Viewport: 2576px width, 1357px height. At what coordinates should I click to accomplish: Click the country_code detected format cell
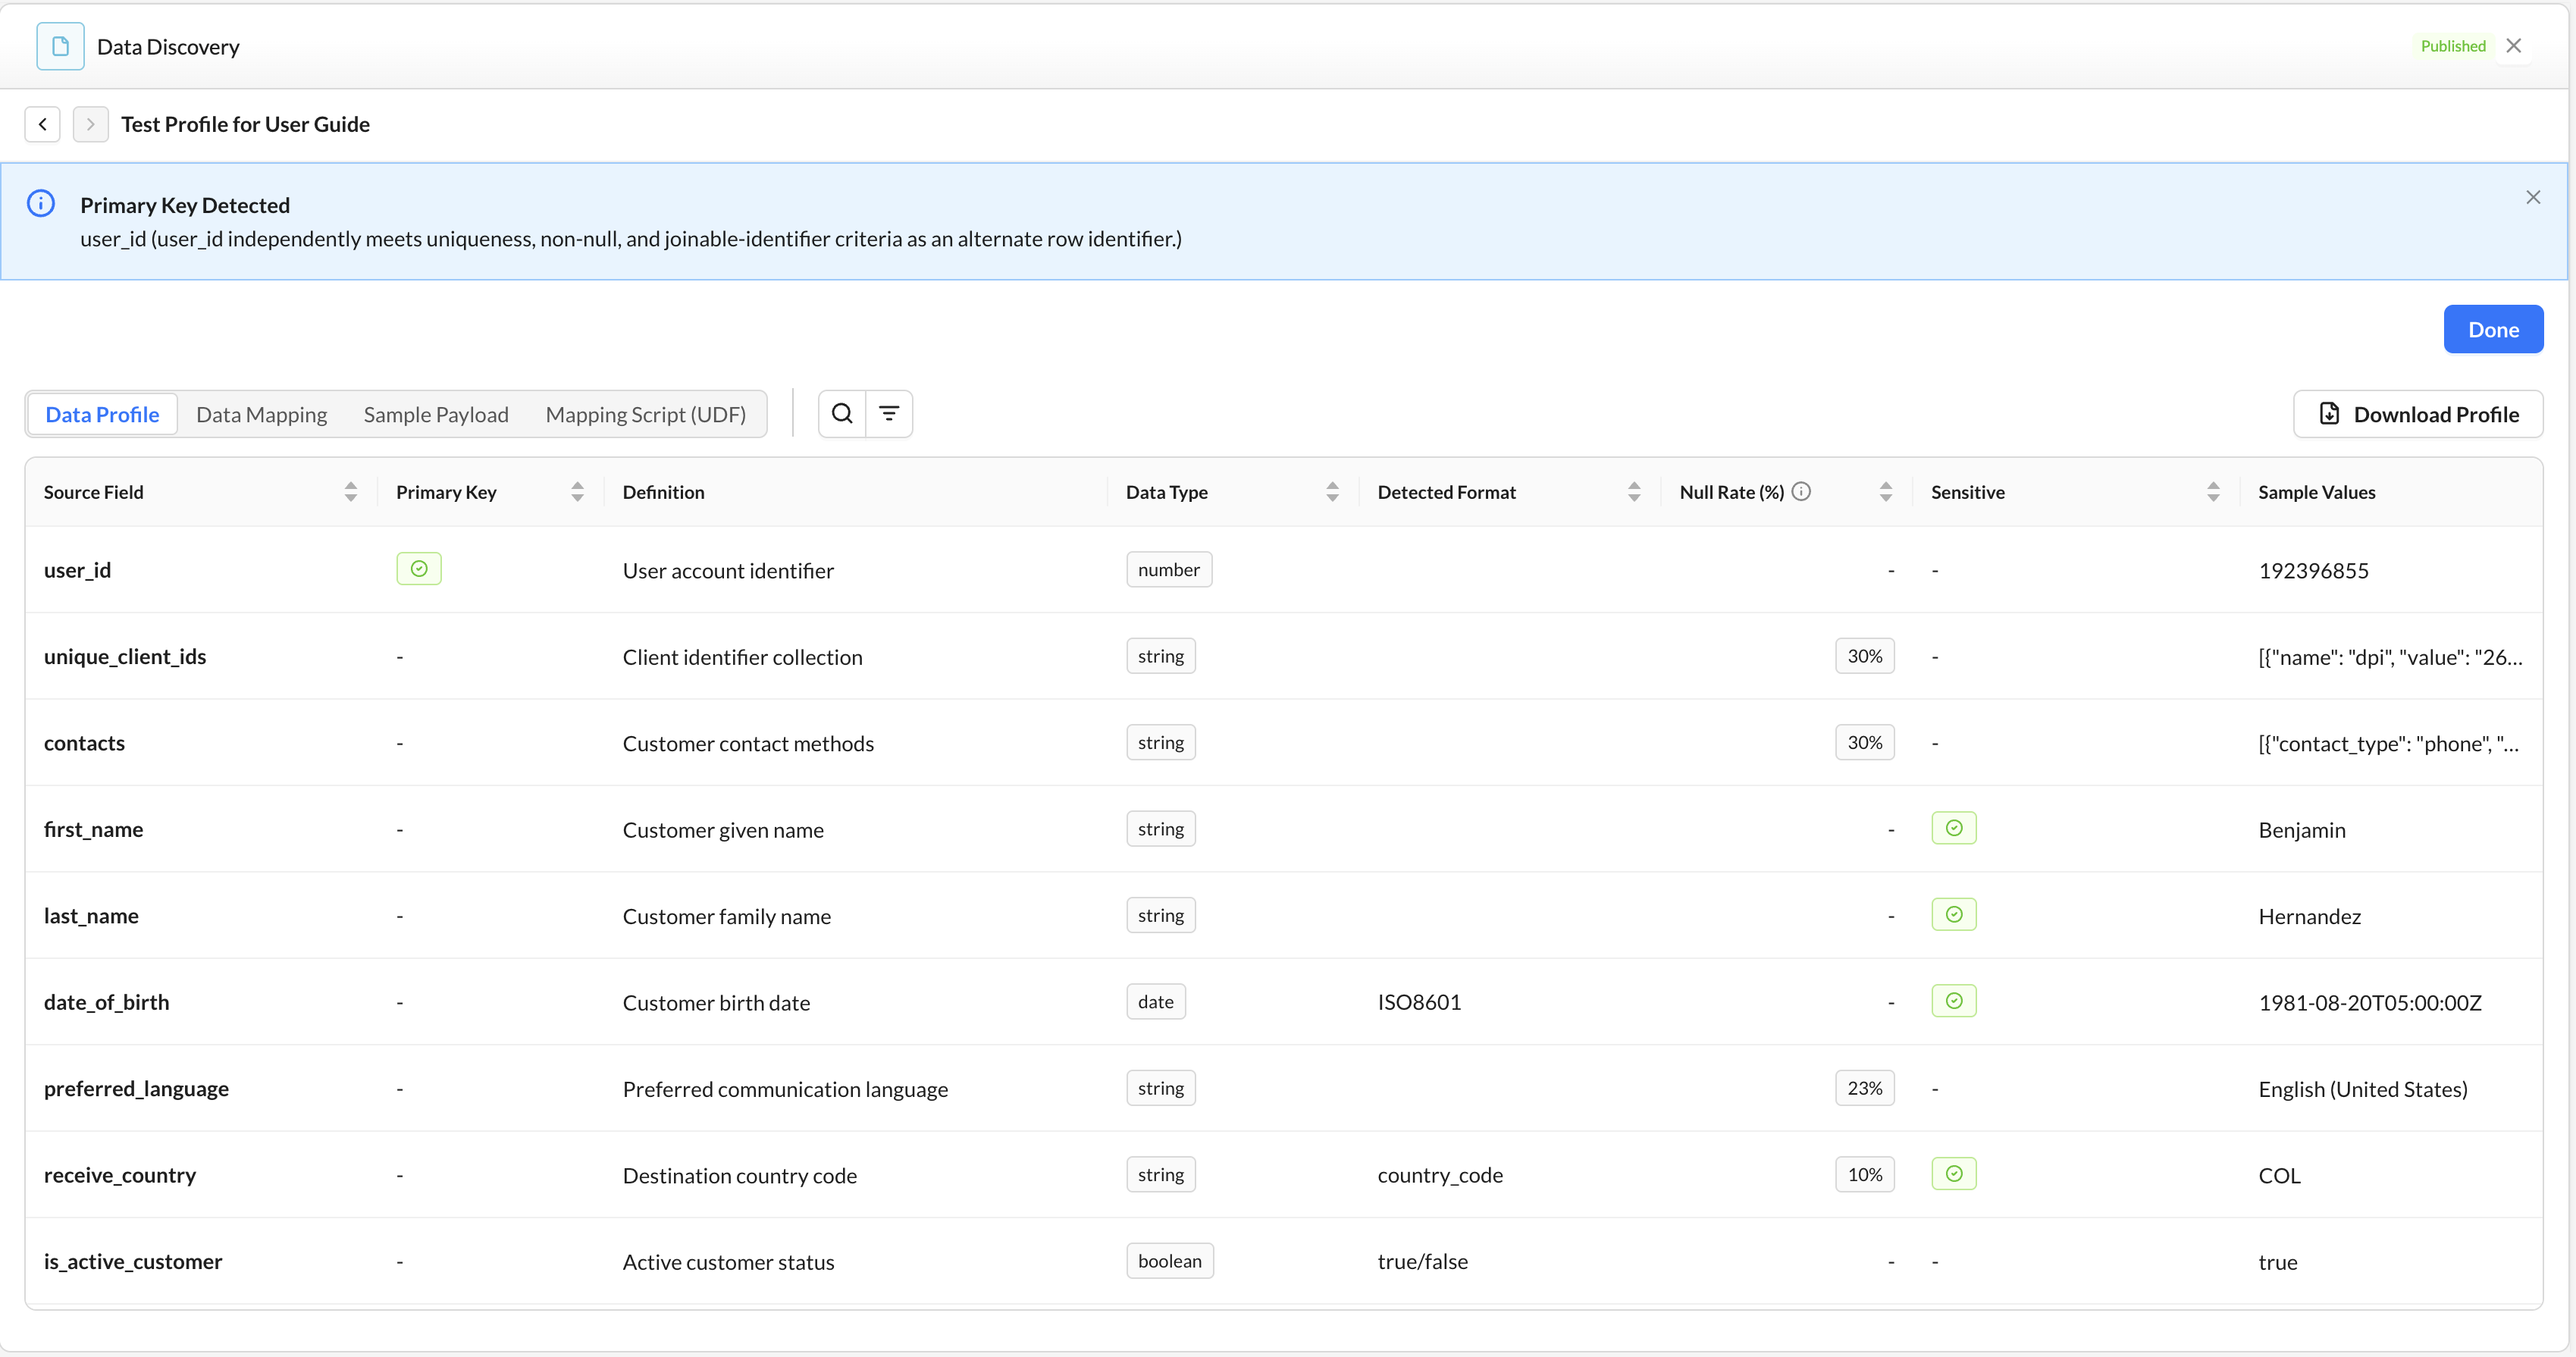tap(1440, 1175)
